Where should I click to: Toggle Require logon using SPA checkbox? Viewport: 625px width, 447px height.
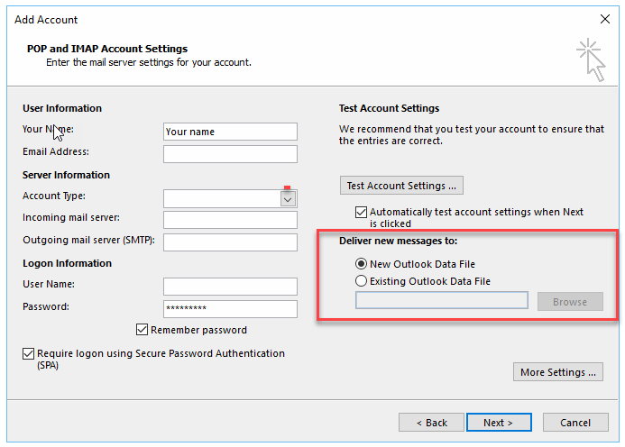coord(29,354)
